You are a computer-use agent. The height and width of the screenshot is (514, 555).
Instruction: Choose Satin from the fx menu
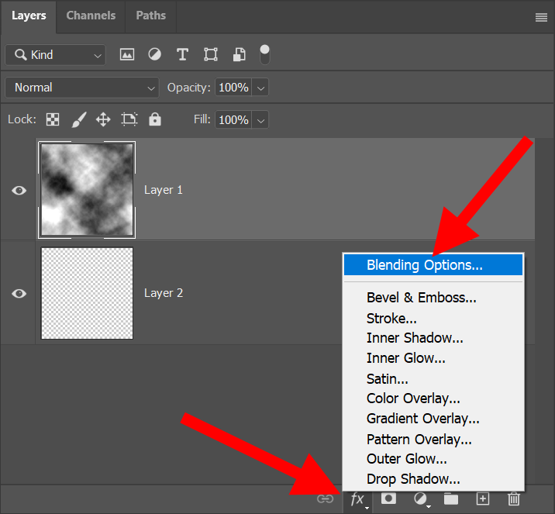[x=433, y=379]
